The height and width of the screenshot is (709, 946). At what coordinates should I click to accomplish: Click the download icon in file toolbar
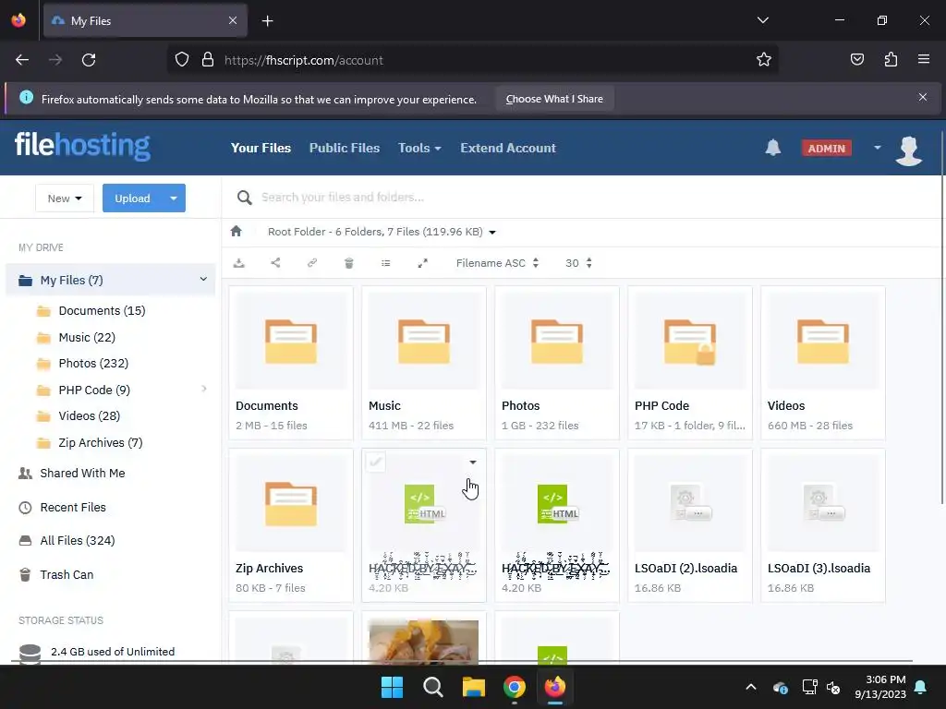point(239,263)
